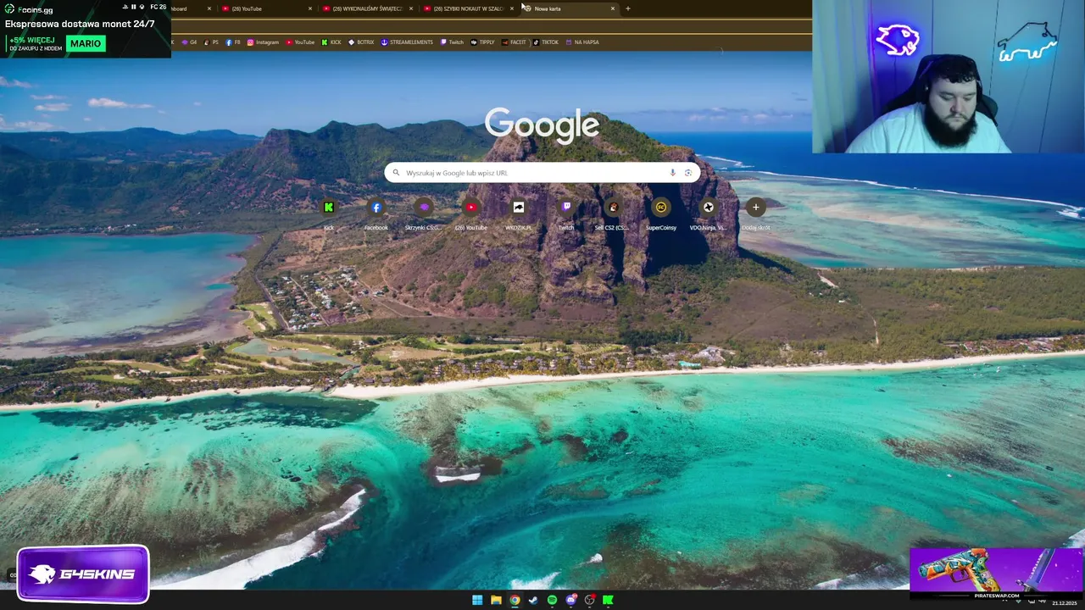The height and width of the screenshot is (610, 1085).
Task: Open the SuperCoinsy shortcut tile
Action: [x=661, y=213]
